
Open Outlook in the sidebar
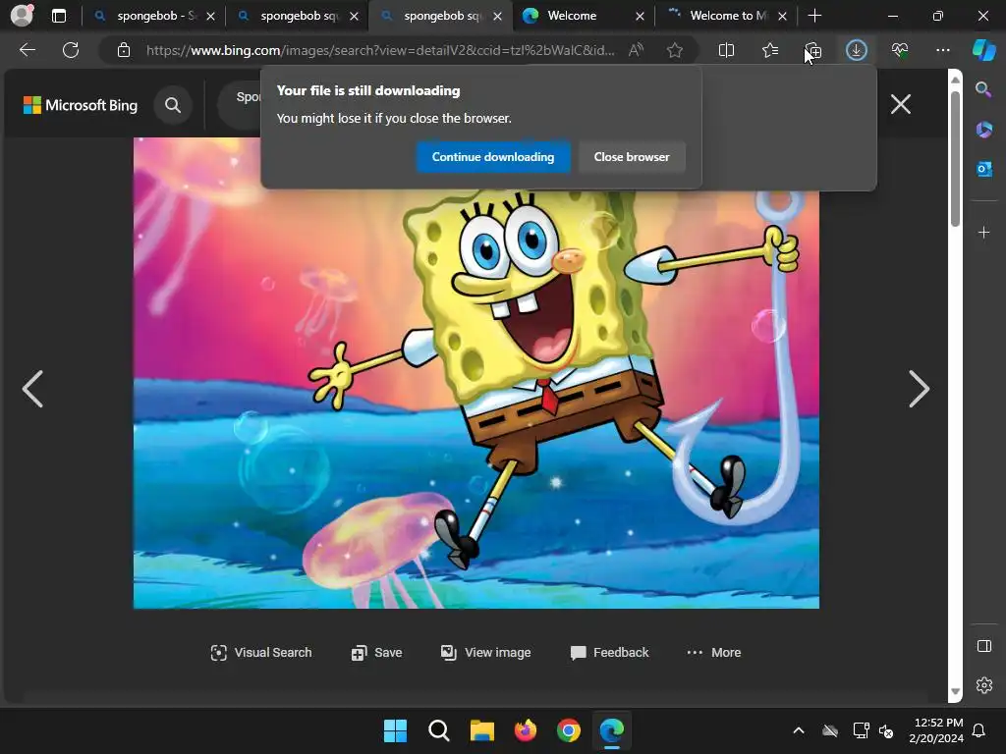983,169
